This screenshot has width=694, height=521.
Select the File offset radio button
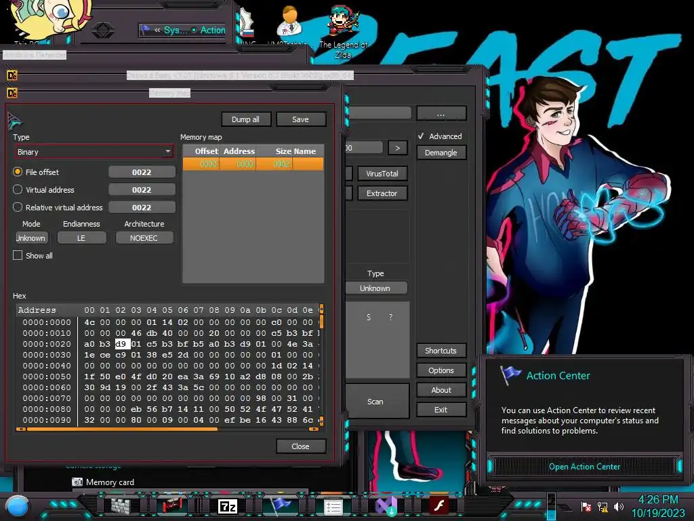(18, 172)
